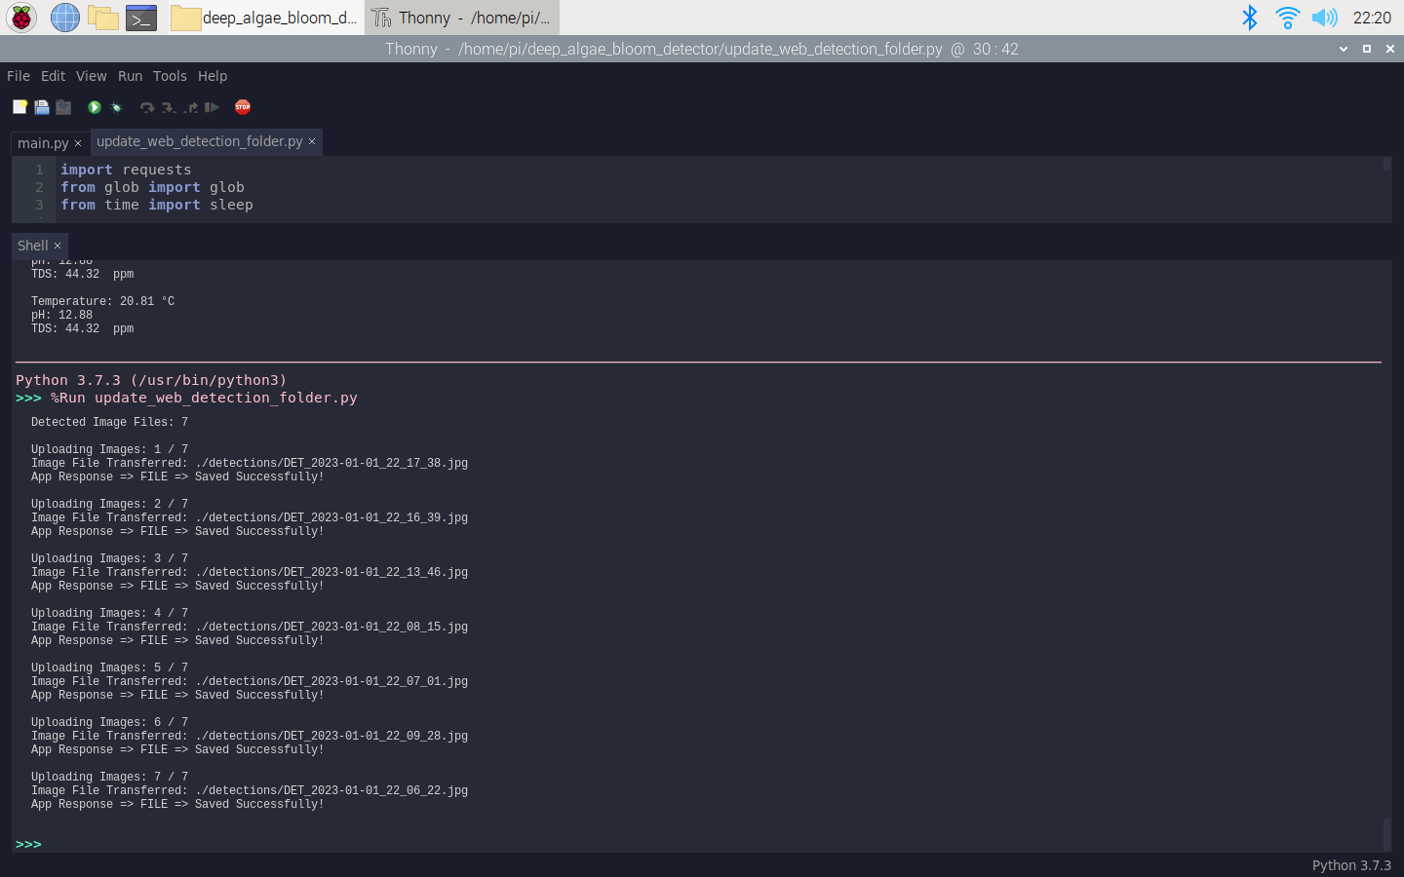Save the script with the save icon

(63, 107)
